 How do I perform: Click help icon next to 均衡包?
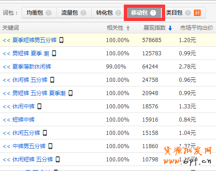(49, 13)
